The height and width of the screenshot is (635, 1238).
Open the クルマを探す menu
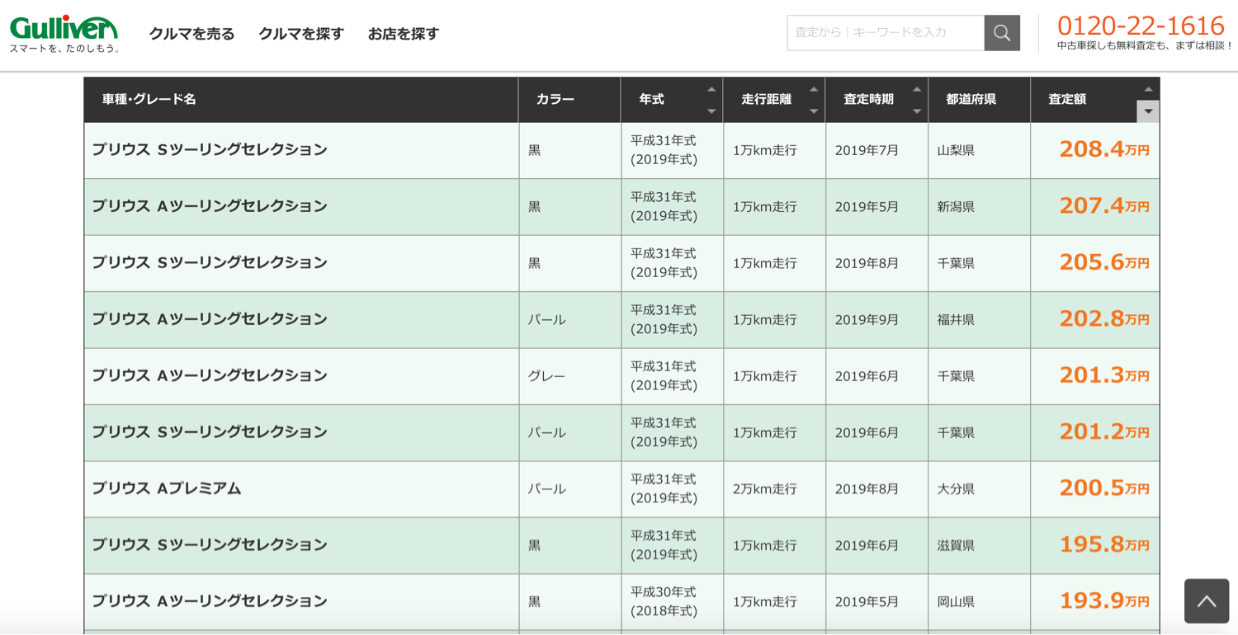(300, 34)
